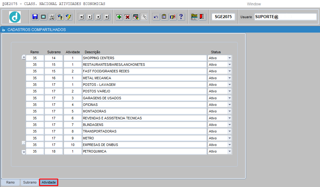Viewport: 320px width, 187px height.
Task: Click the OFICINAS description field
Action: click(144, 105)
